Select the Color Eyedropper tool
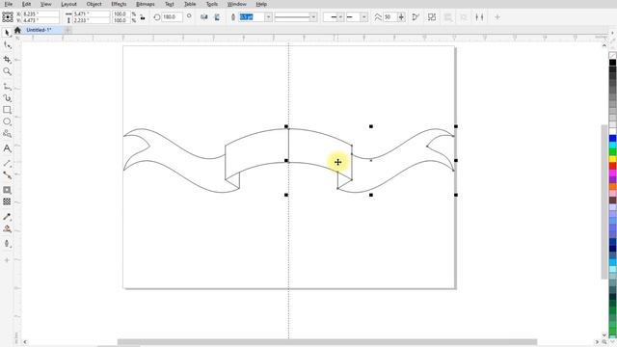617x347 pixels. [x=7, y=217]
